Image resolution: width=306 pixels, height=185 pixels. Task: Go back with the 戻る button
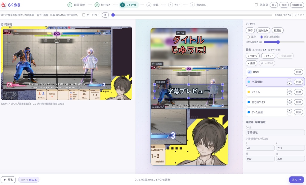coord(8,180)
